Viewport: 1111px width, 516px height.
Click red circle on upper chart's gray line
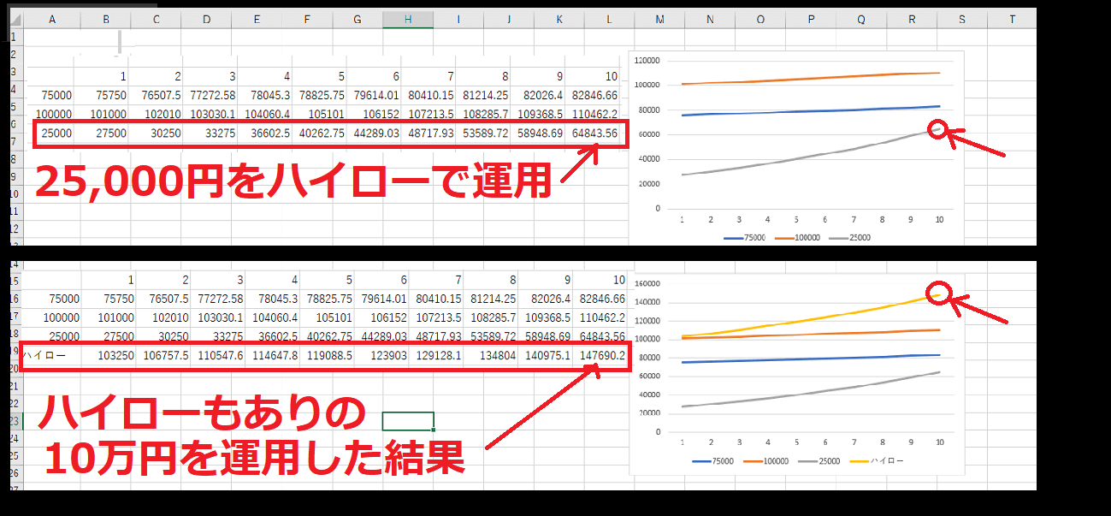pos(939,131)
